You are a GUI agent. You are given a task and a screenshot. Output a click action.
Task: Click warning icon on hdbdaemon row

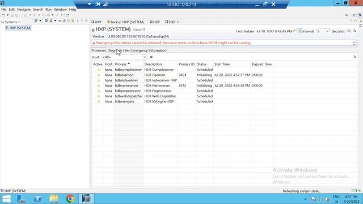(x=99, y=75)
